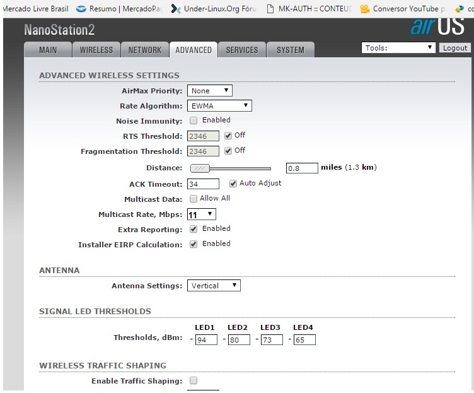474x393 pixels.
Task: Click the LED2 threshold field
Action: (239, 340)
